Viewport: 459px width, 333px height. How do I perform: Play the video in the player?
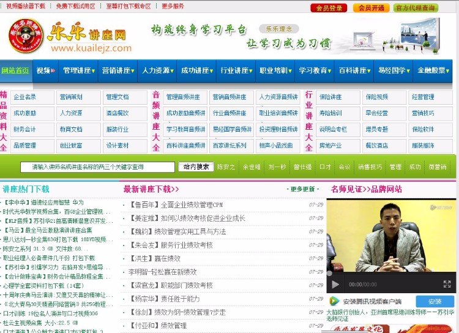click(335, 285)
